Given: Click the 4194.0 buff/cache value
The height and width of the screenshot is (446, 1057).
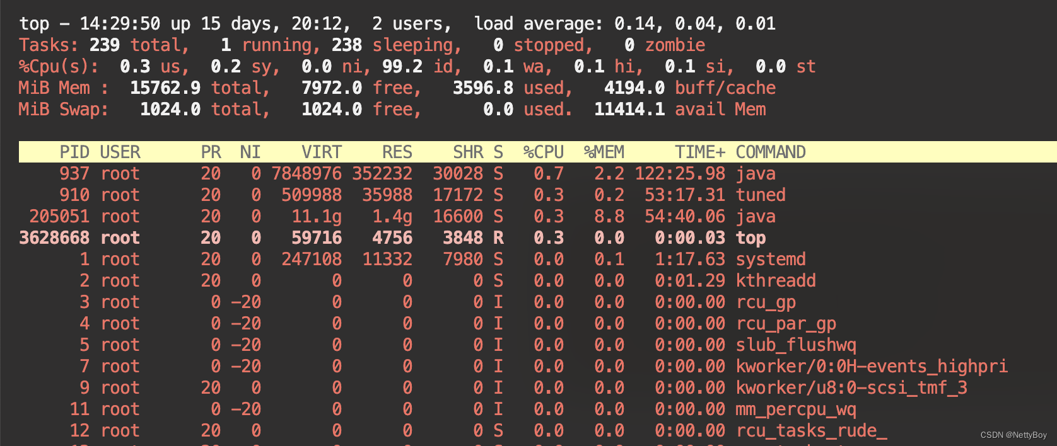Looking at the screenshot, I should [634, 88].
